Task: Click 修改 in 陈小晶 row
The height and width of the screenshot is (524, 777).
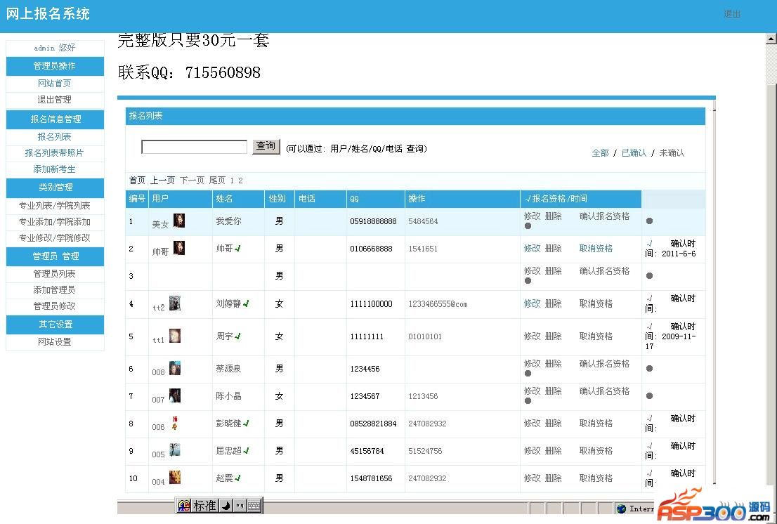Action: [x=533, y=391]
